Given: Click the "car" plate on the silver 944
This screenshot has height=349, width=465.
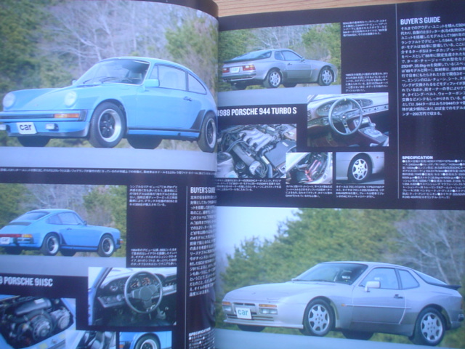Looking at the screenshot, I should tap(243, 313).
